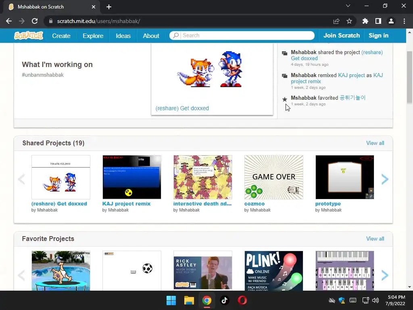Open Chrome three-dot menu
The width and height of the screenshot is (413, 310).
coord(404,21)
